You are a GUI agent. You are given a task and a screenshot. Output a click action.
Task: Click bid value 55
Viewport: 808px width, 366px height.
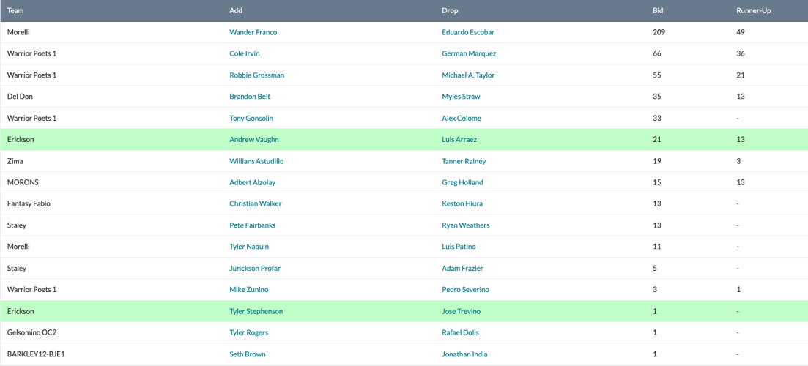tap(657, 75)
